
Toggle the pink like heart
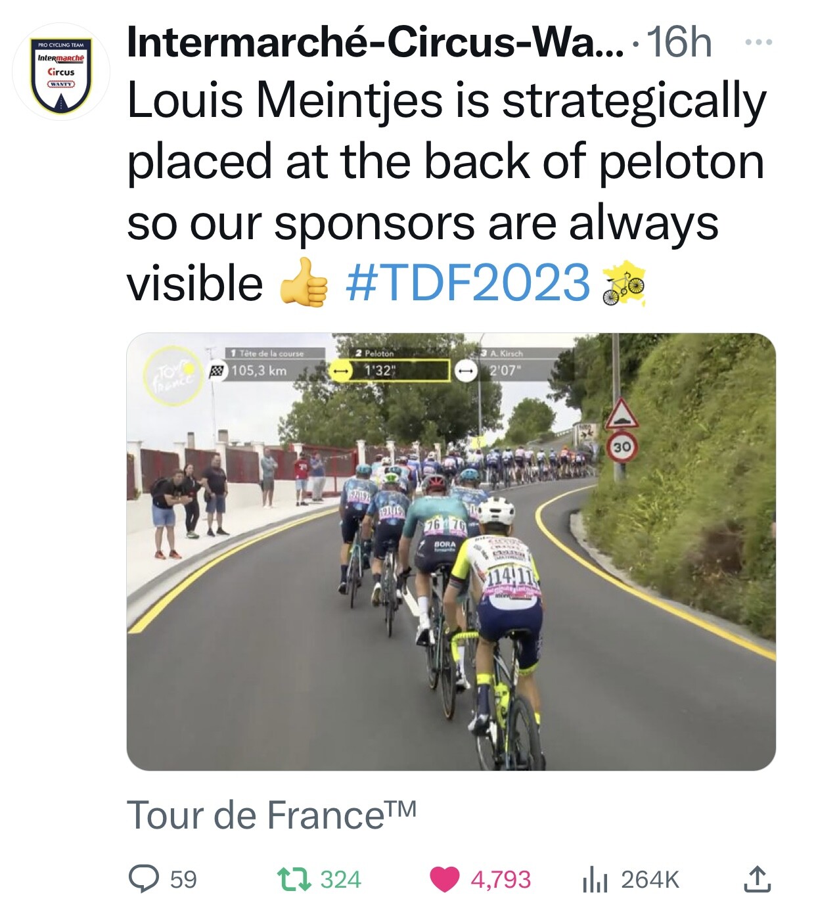point(444,879)
